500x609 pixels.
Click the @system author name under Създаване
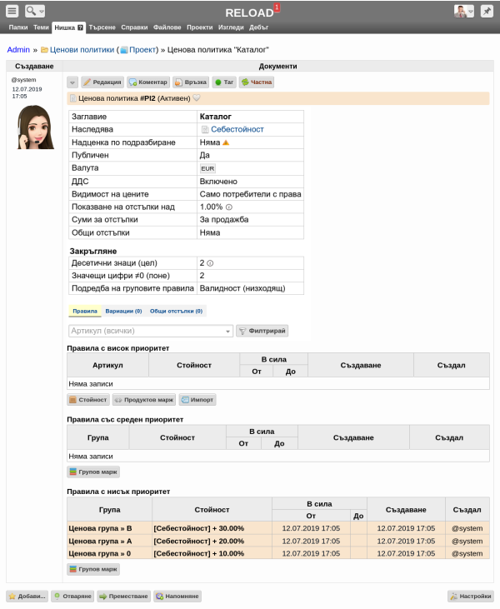pos(23,80)
